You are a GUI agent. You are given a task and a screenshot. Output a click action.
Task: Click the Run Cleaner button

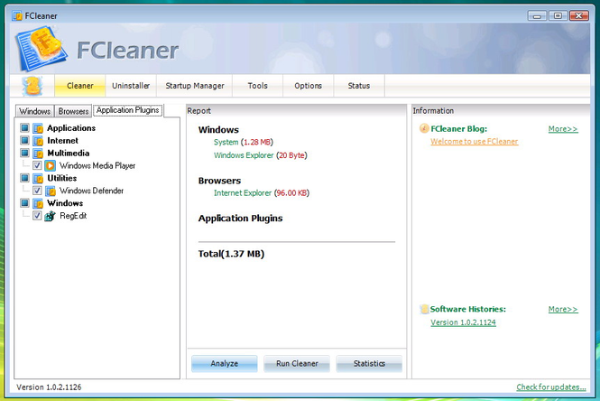pos(297,363)
